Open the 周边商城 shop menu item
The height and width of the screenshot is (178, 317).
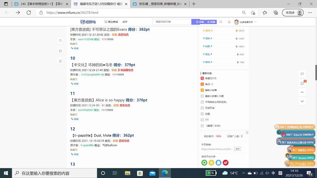click(x=111, y=22)
